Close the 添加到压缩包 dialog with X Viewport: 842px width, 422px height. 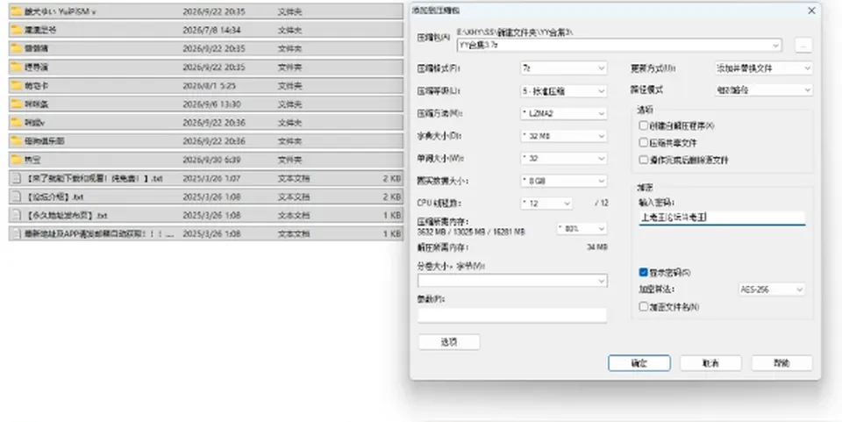pos(811,11)
